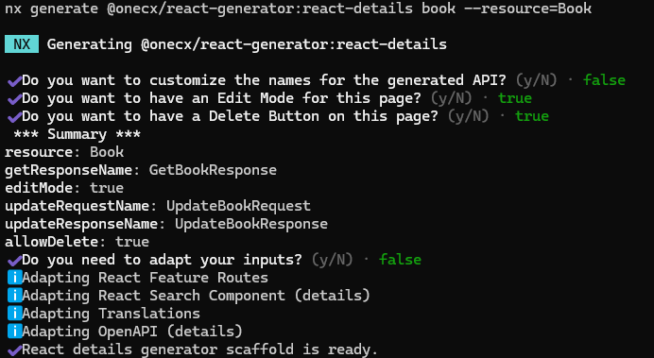
Task: Click '--resource=Book' option in command
Action: click(527, 9)
